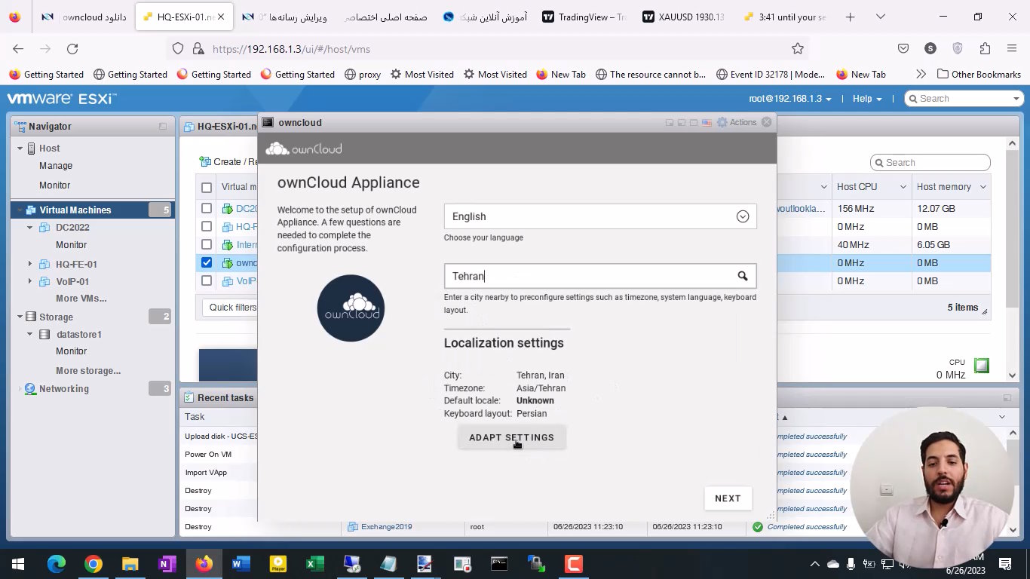
Task: Open the console Actions gear menu
Action: pos(736,122)
